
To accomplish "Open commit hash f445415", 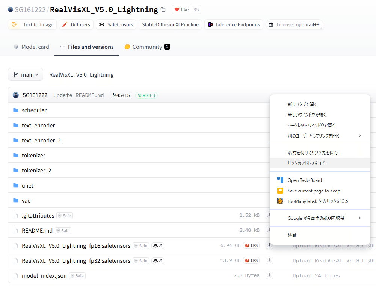I will tap(121, 95).
